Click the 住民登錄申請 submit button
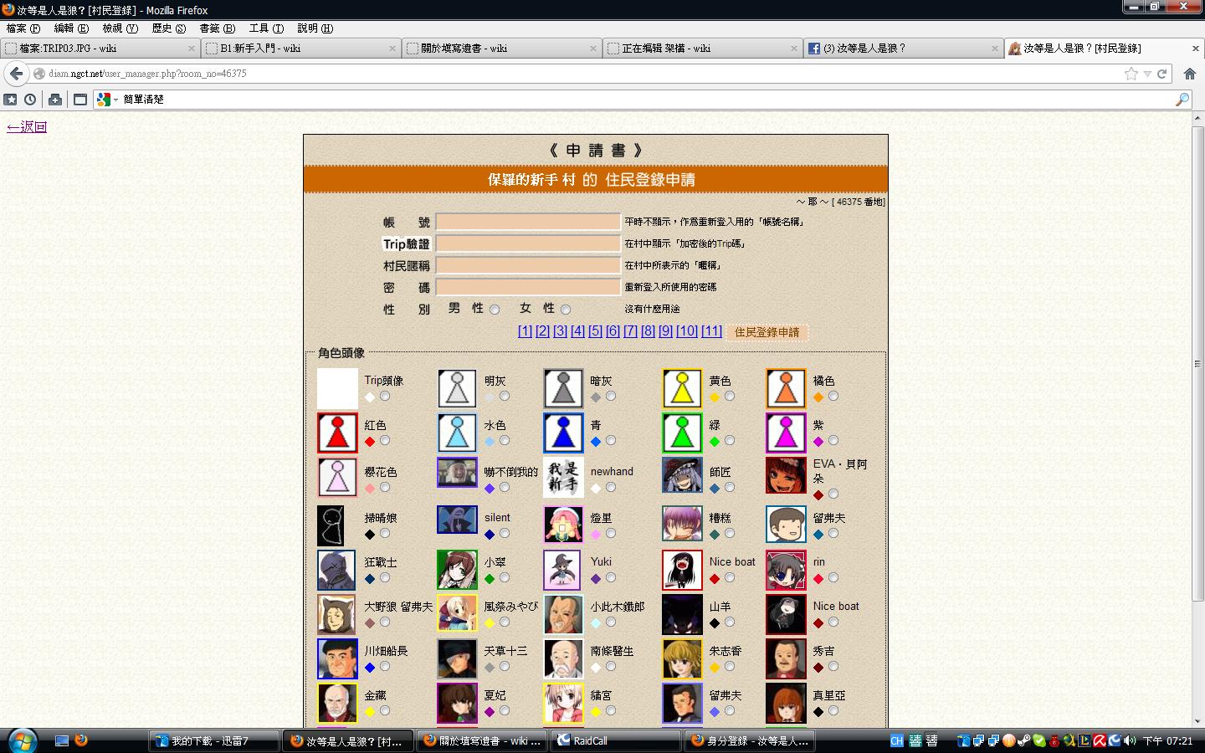The image size is (1205, 753). [x=767, y=332]
